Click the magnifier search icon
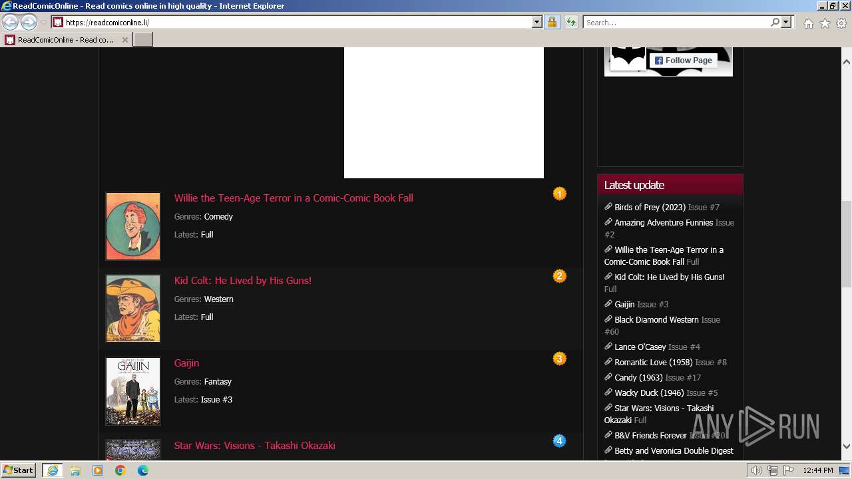 775,22
